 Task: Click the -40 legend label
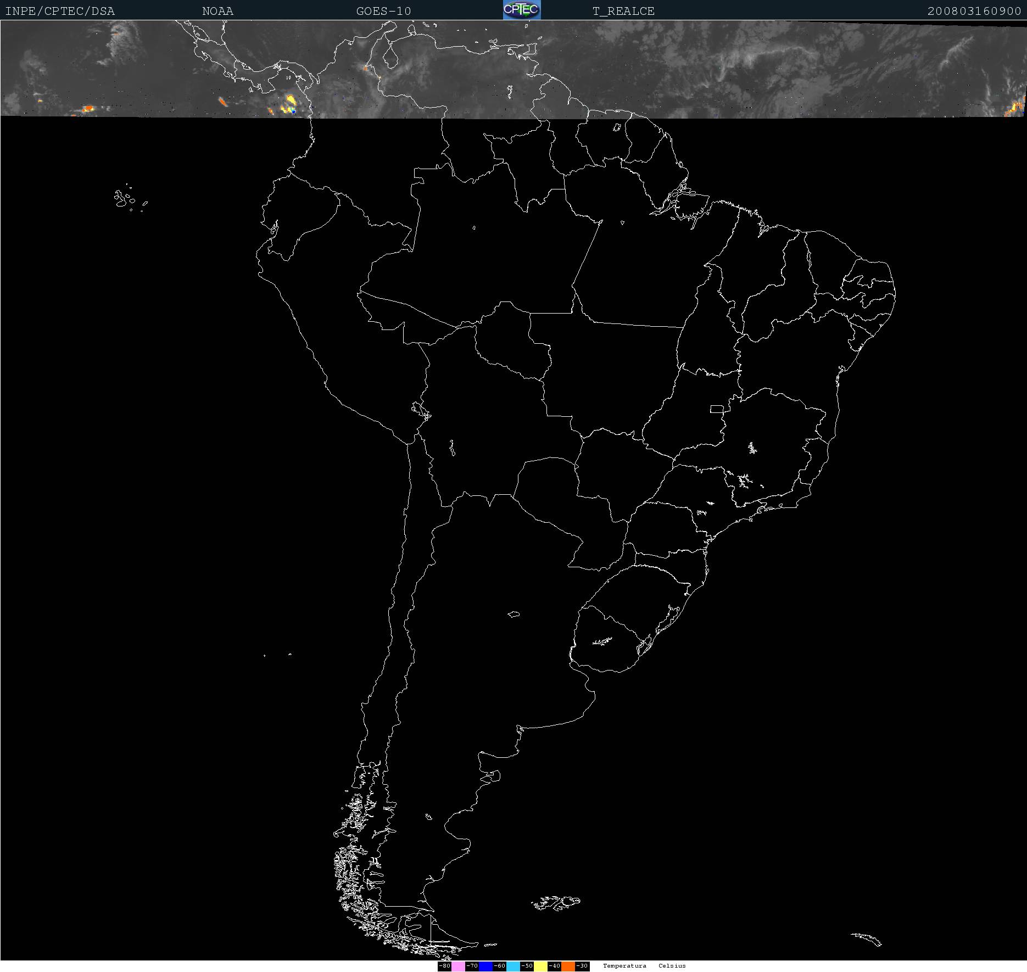(x=554, y=966)
